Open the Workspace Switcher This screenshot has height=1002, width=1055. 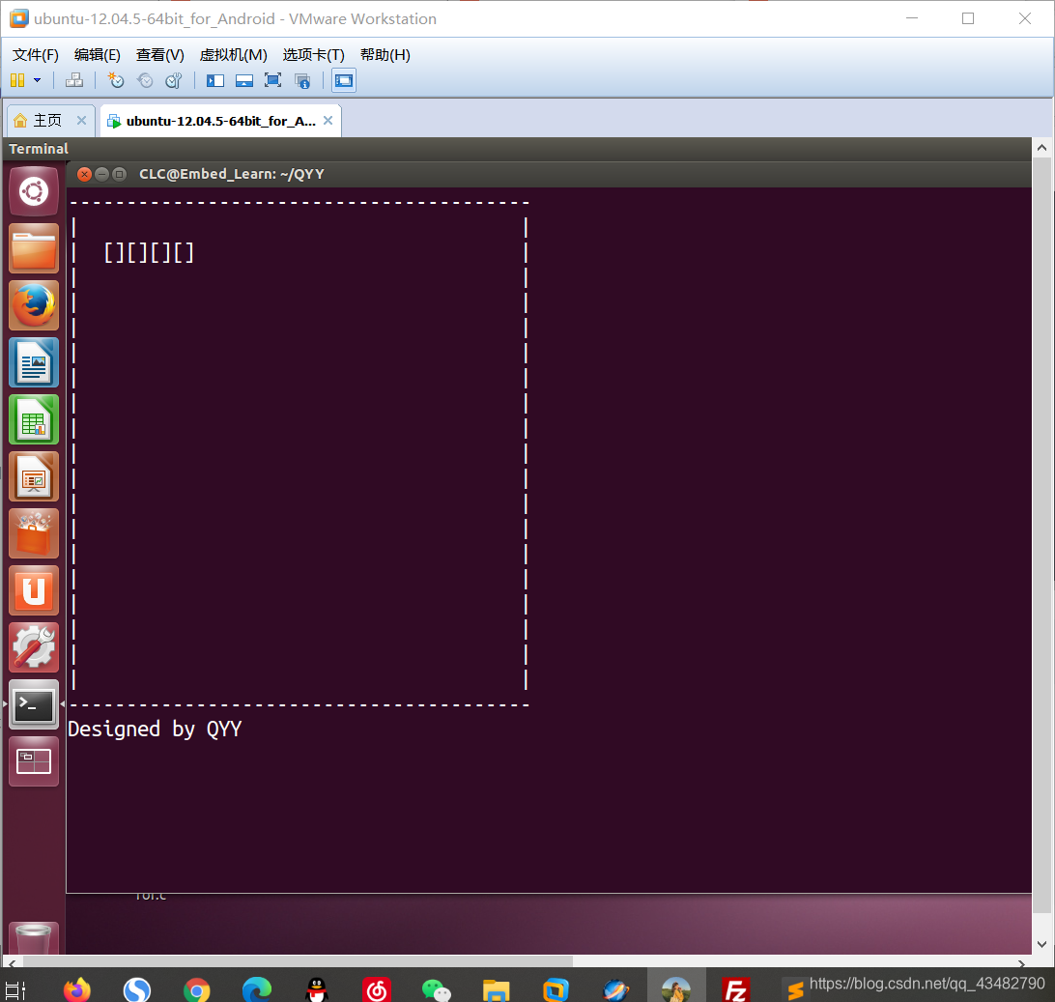[x=34, y=761]
